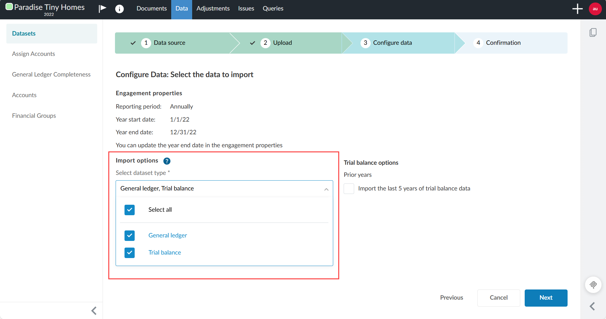Collapse the dataset type dropdown
The height and width of the screenshot is (319, 606).
click(326, 189)
